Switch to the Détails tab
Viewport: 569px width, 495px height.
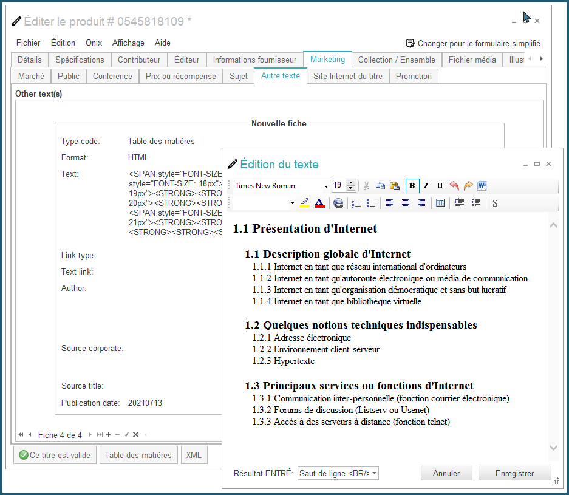coord(30,60)
